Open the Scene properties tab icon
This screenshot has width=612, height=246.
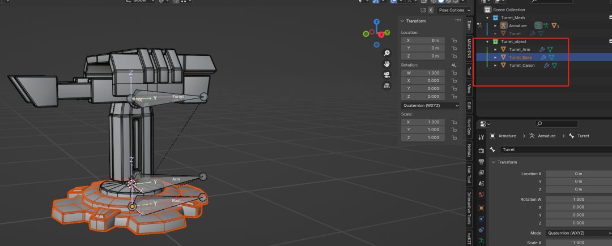pyautogui.click(x=481, y=183)
